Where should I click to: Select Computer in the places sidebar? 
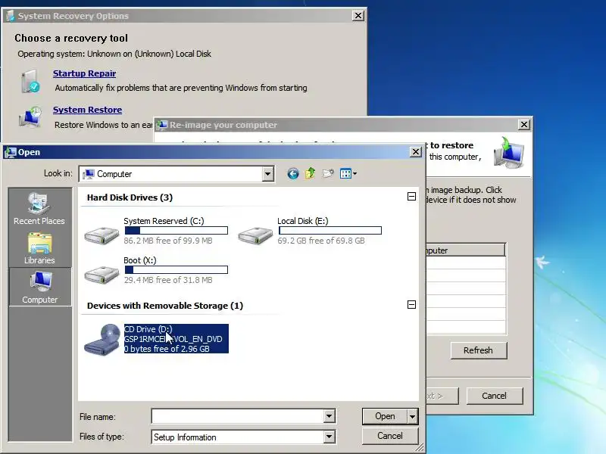40,288
